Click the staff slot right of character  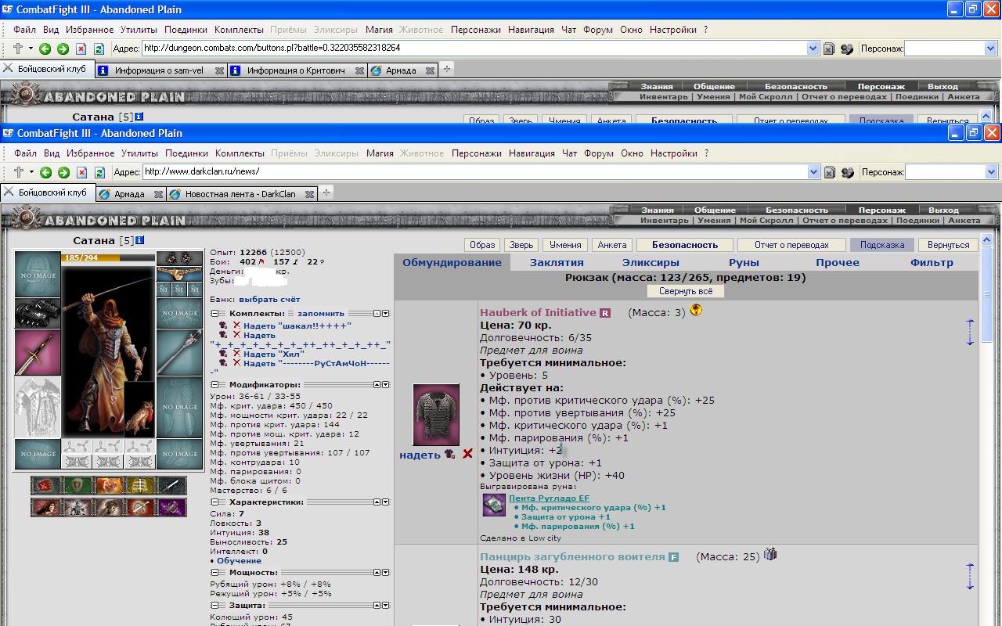[179, 352]
